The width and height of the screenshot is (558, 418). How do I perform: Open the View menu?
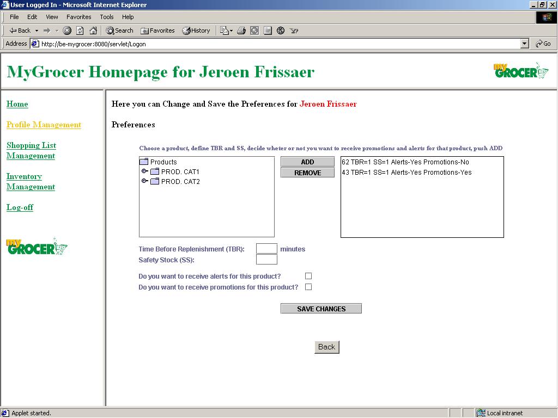52,17
